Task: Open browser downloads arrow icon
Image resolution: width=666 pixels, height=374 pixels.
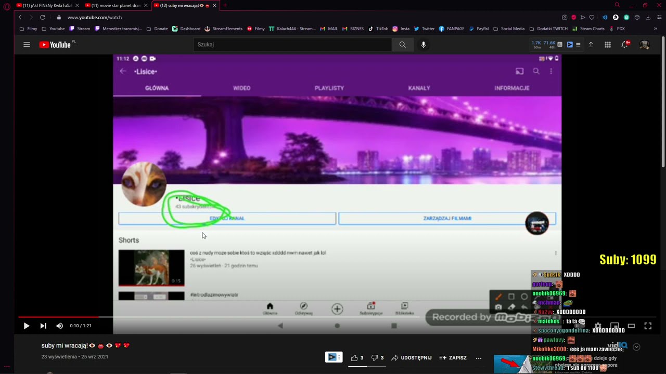Action: 648,17
